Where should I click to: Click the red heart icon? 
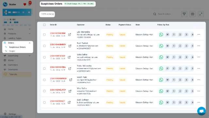coord(25,4)
